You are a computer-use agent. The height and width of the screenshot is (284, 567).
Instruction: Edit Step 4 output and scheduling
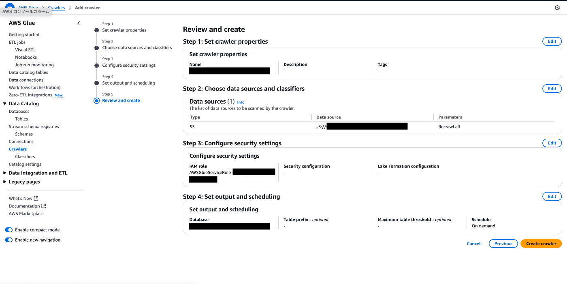[x=552, y=196]
